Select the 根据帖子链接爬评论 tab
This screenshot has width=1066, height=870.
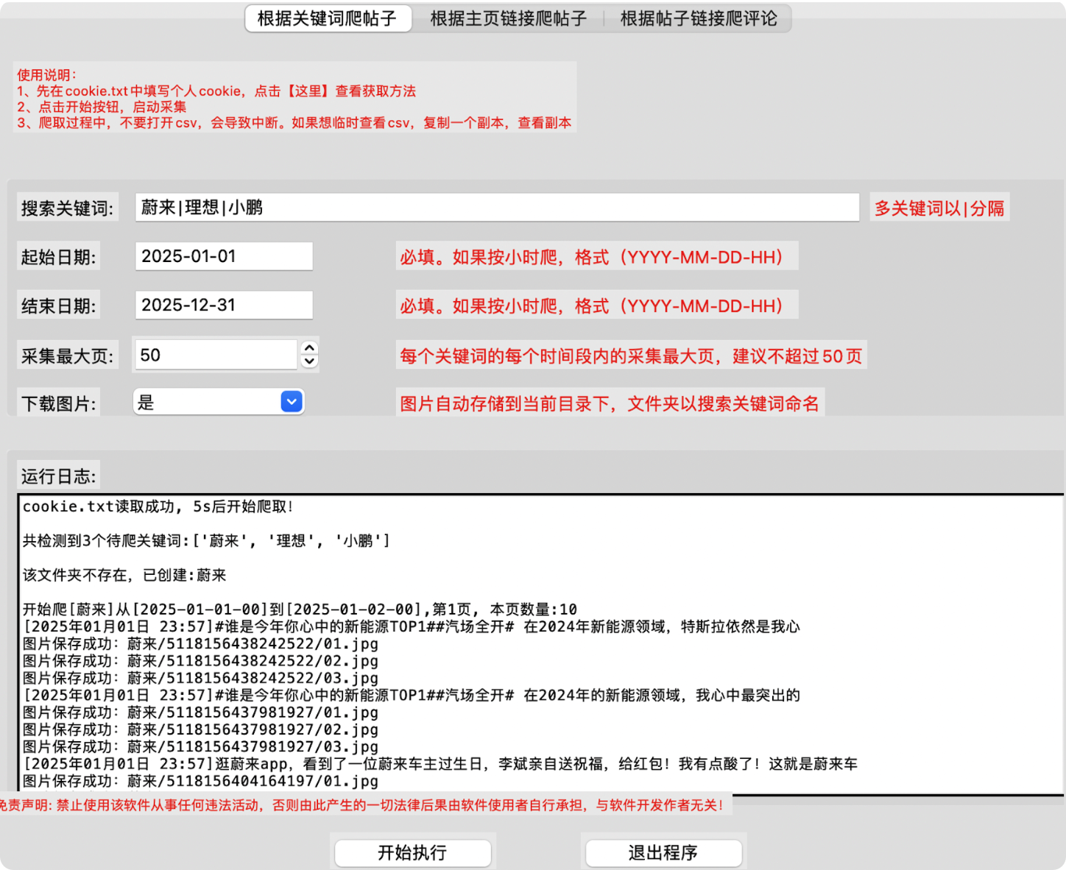(698, 18)
